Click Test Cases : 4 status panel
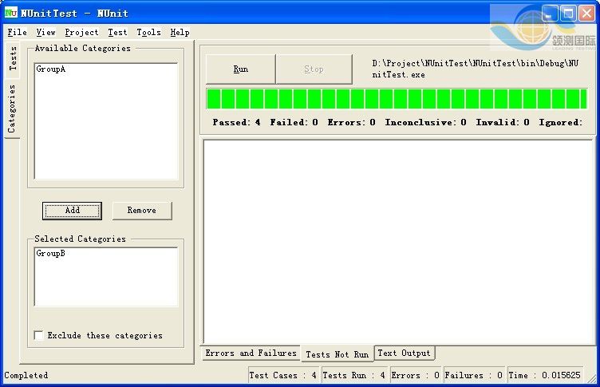600x387 pixels. (283, 375)
